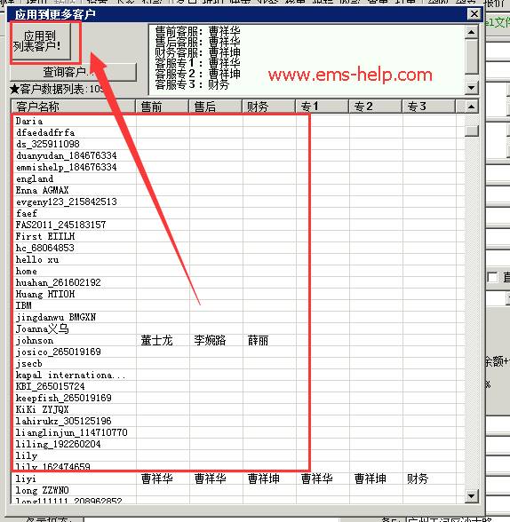Click the customer list vertical scrollbar thumb

click(472, 130)
